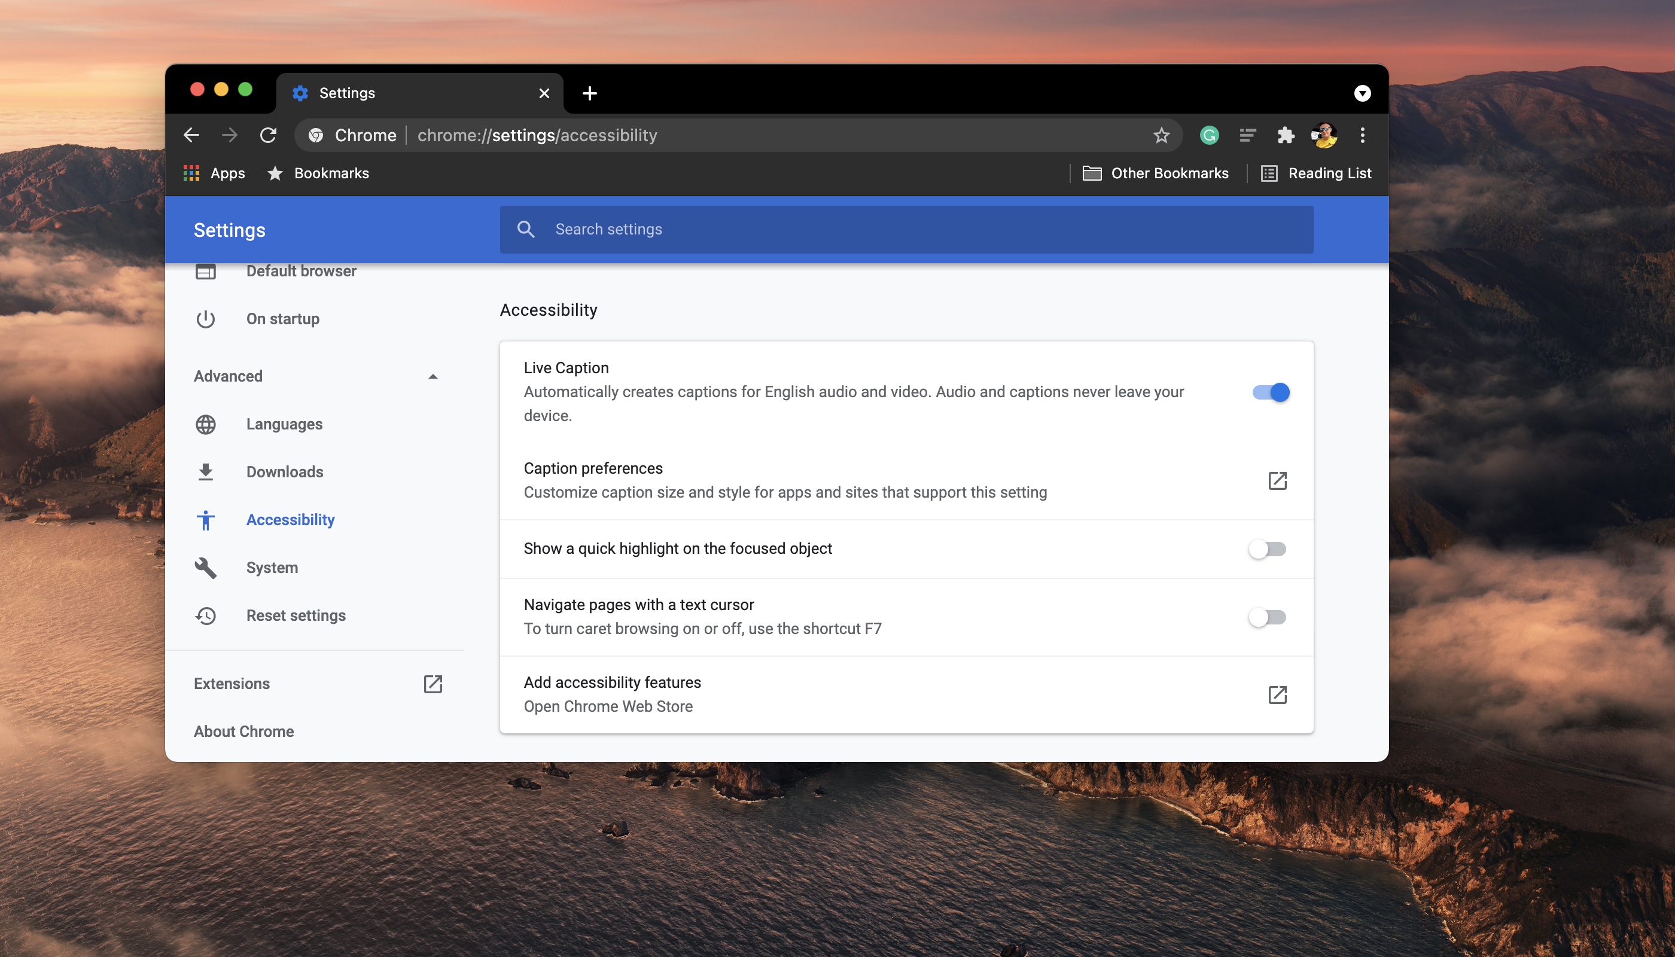The image size is (1675, 957).
Task: Click the Extensions open-in-new icon
Action: point(433,684)
